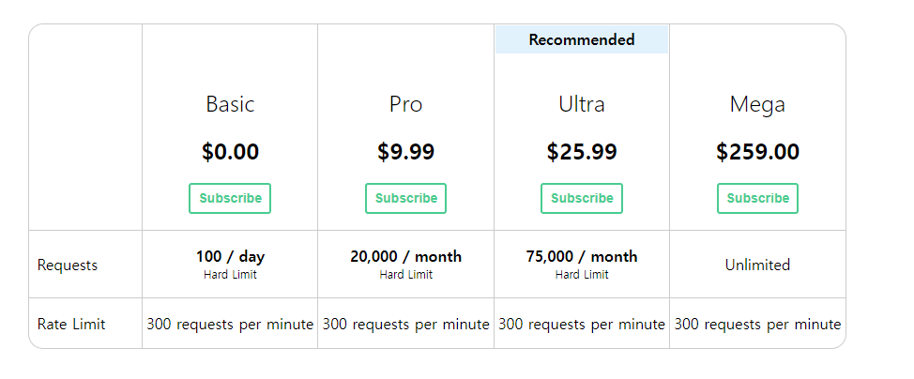Subscribe to the Ultra plan
Screen dimensions: 914x379
[x=582, y=199]
